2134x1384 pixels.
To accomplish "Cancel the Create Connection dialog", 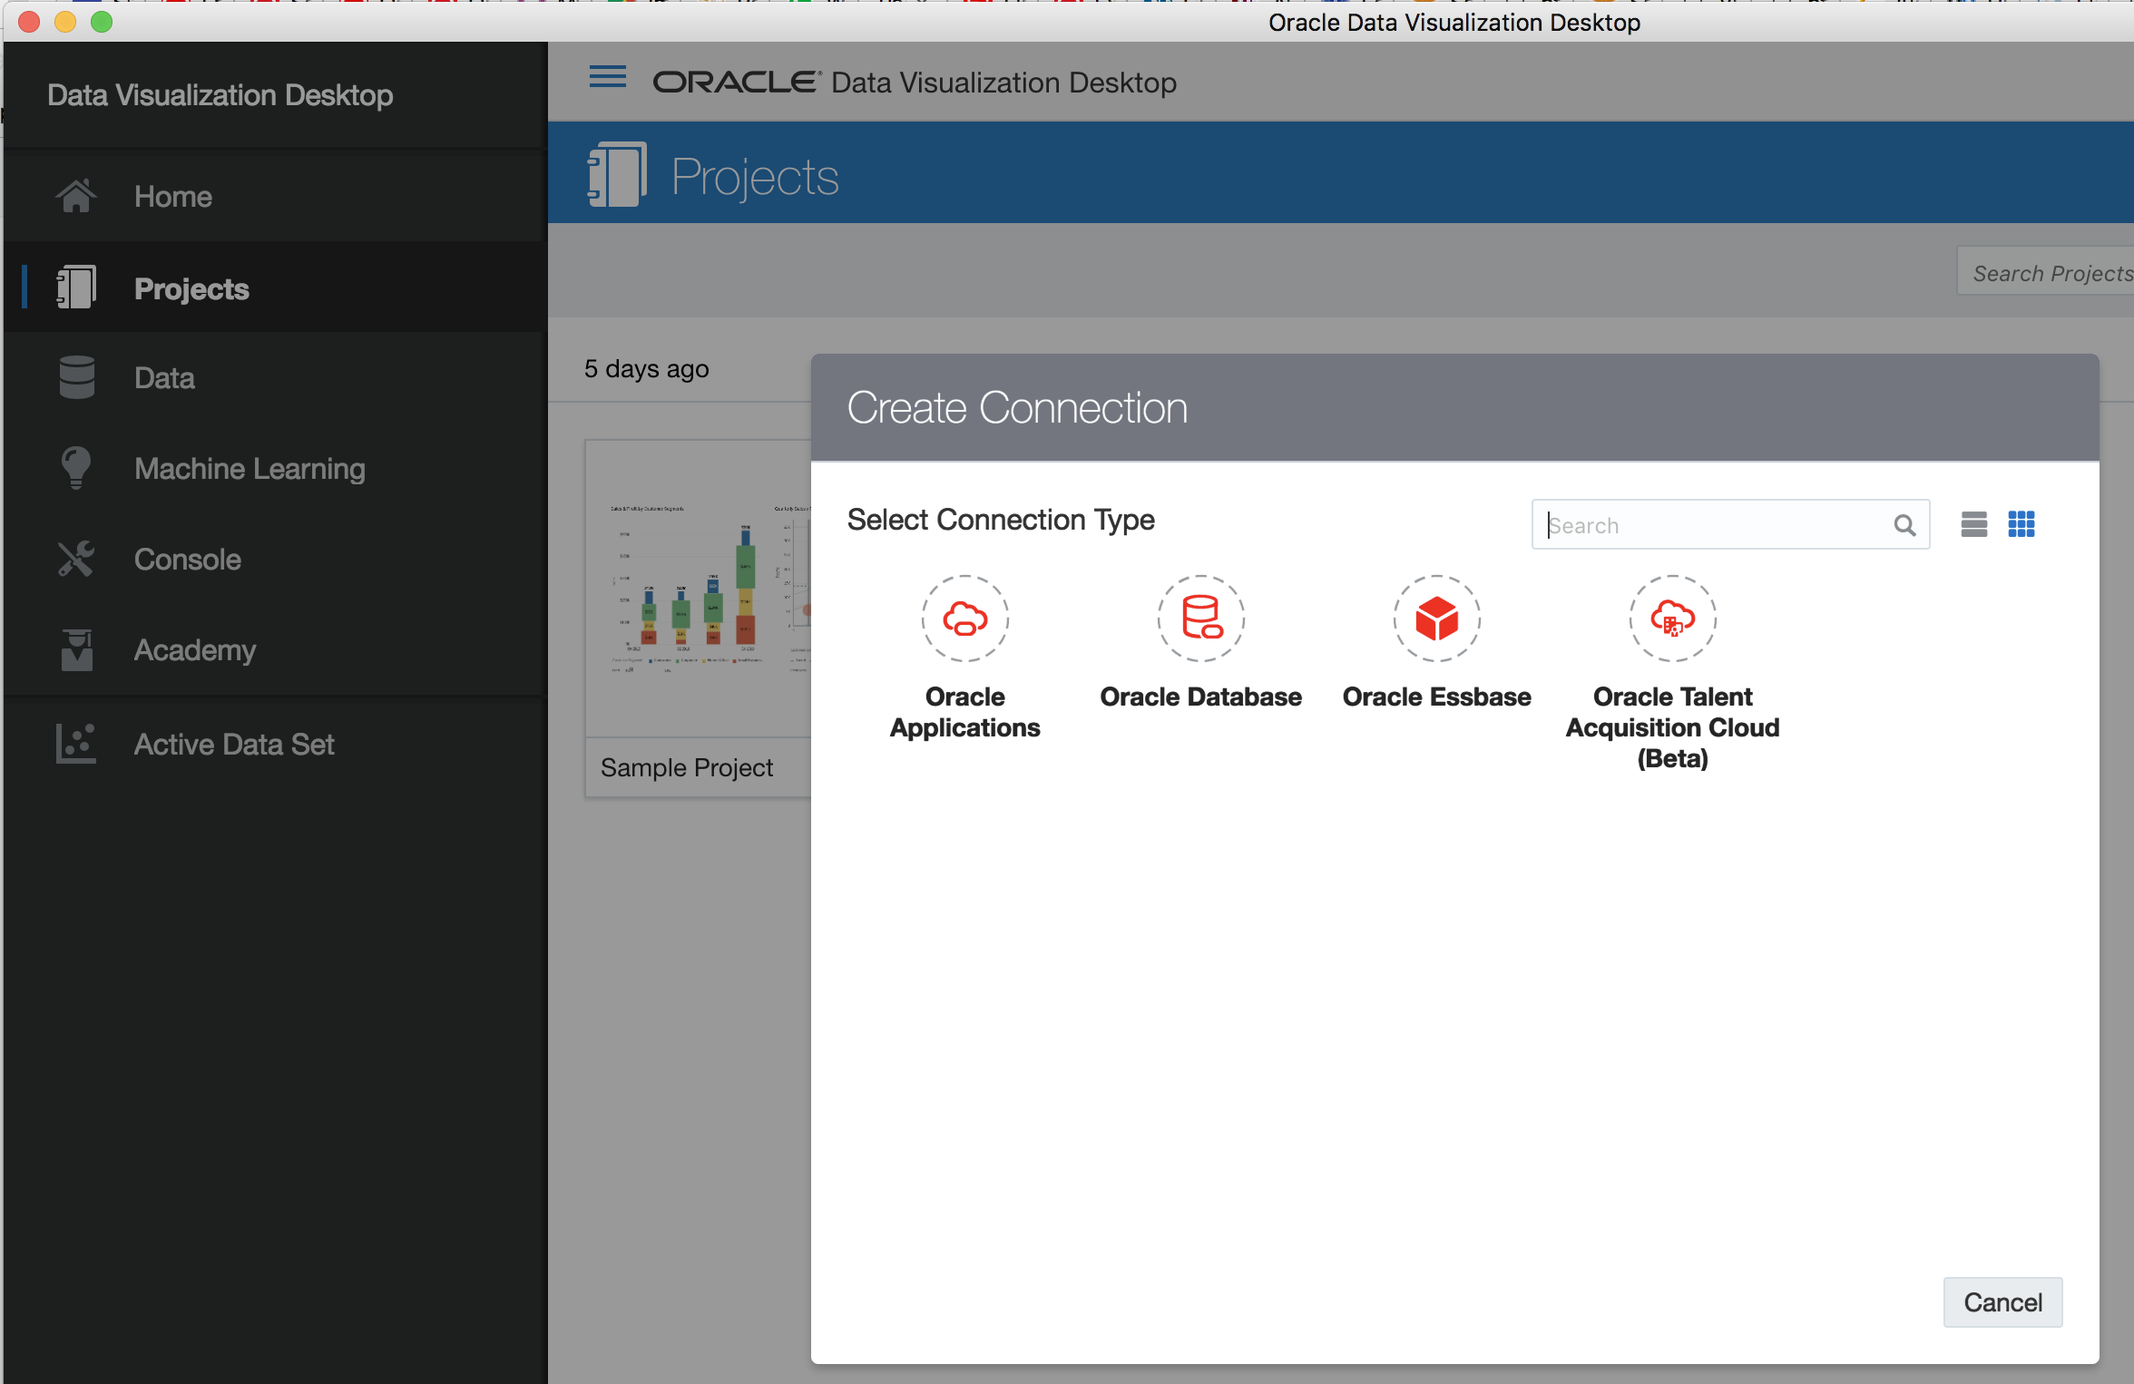I will pos(2003,1302).
